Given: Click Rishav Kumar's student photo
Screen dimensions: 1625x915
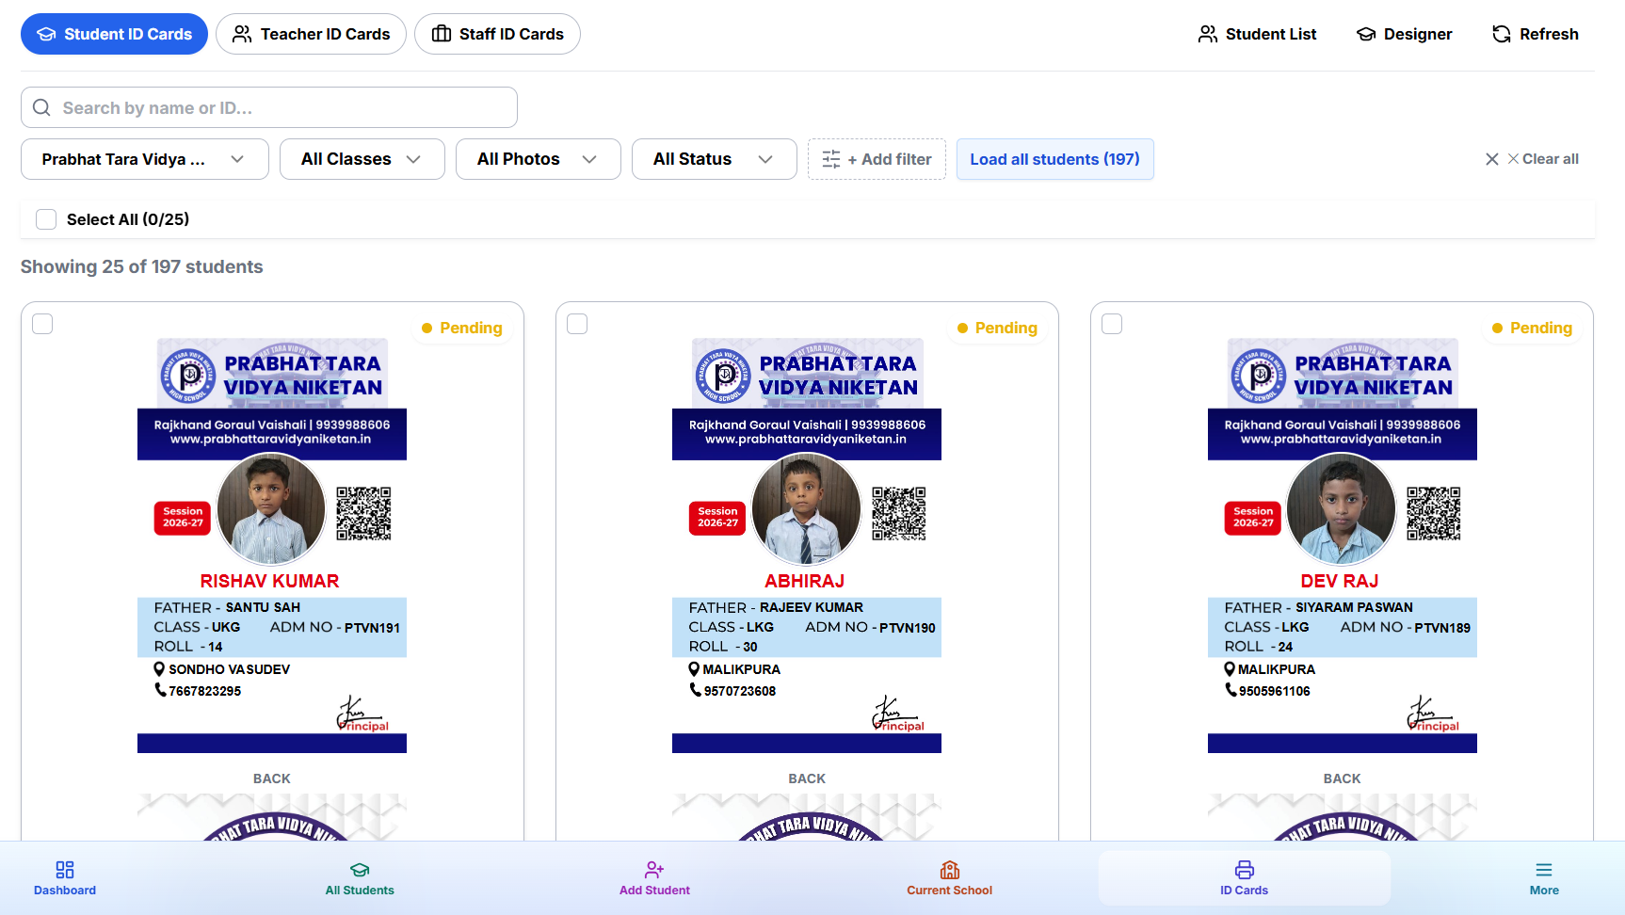Looking at the screenshot, I should 271,509.
